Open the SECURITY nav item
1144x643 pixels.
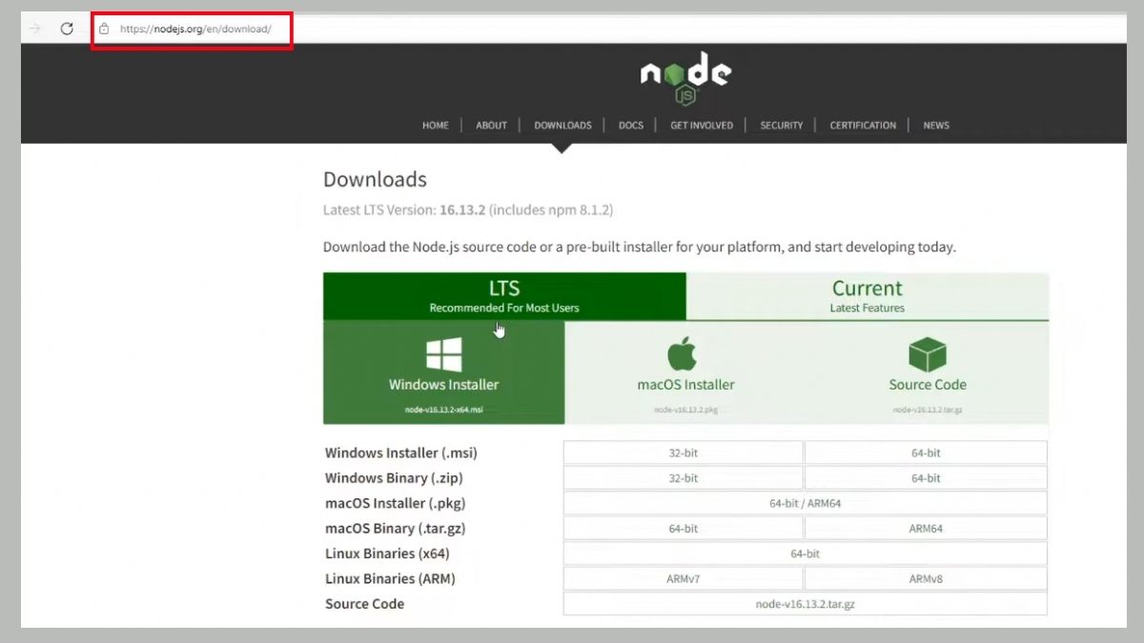point(782,125)
